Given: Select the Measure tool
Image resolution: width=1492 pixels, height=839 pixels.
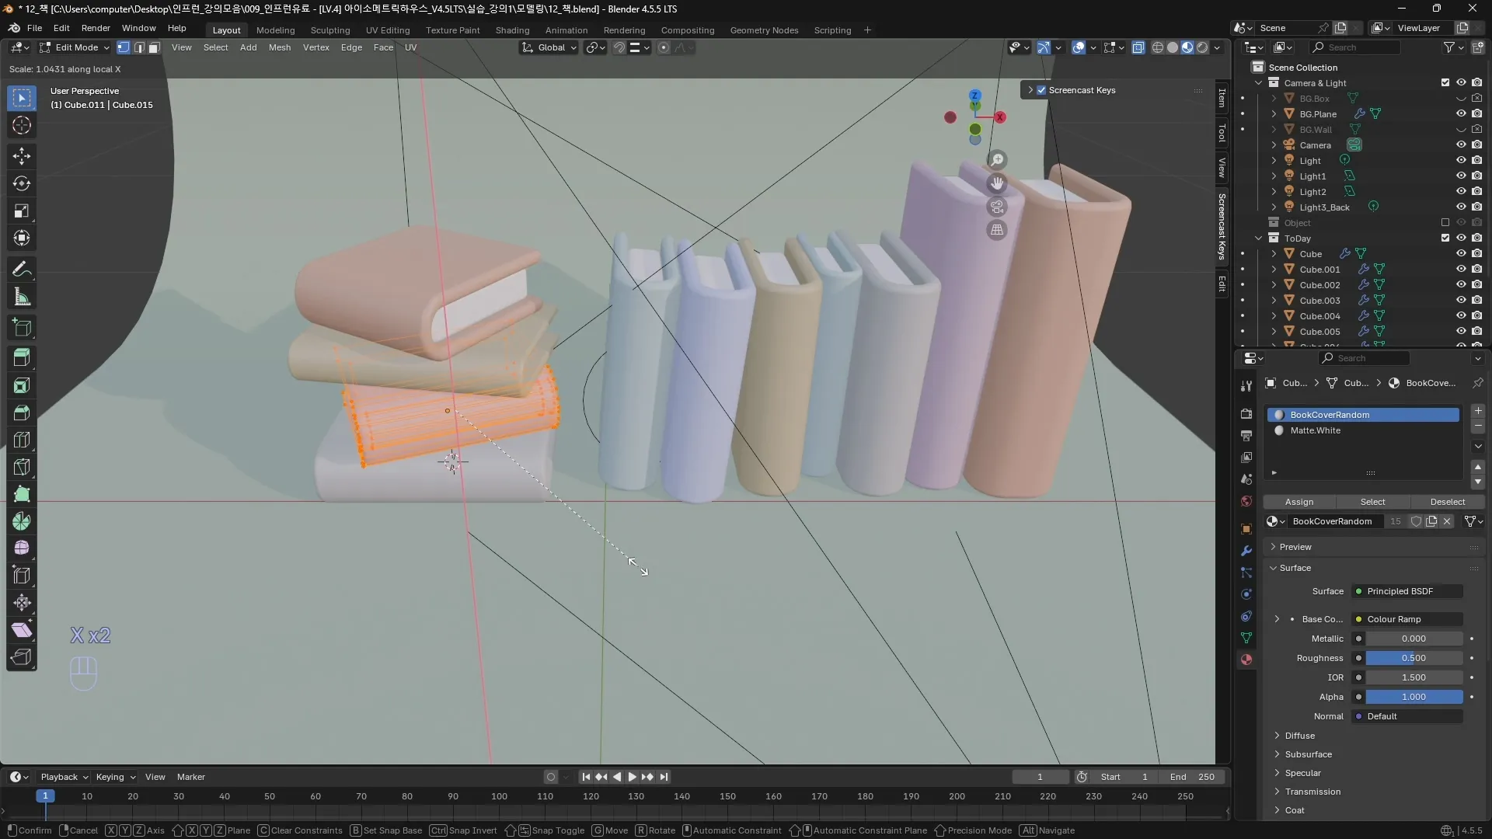Looking at the screenshot, I should point(22,298).
